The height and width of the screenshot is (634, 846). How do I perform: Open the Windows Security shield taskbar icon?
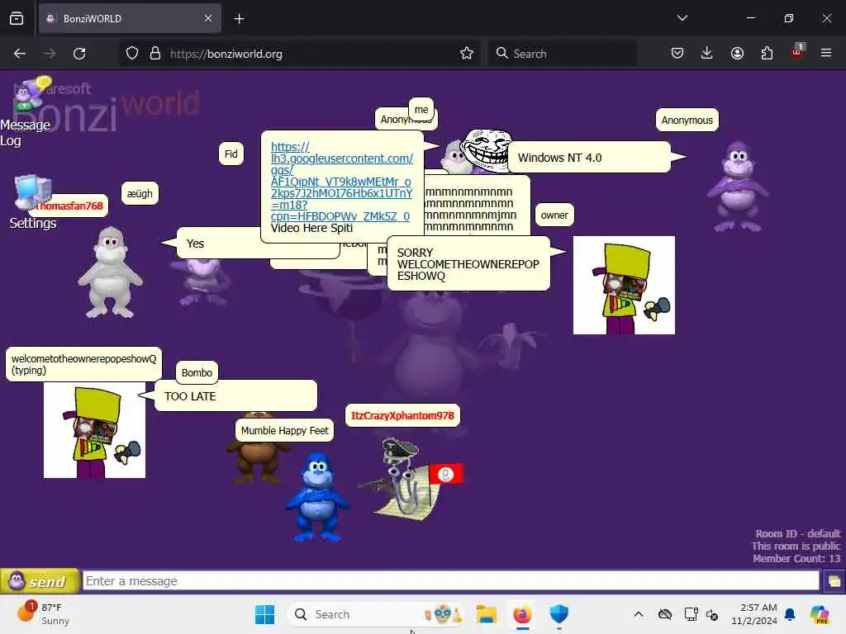[x=559, y=614]
